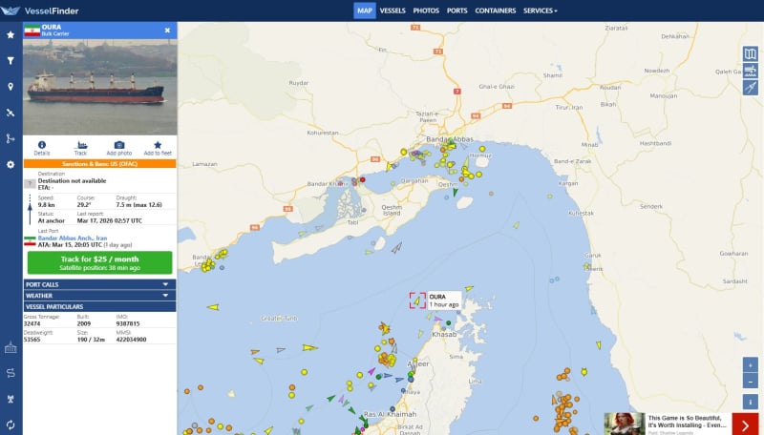Viewport: 764px width, 435px height.
Task: Click the draught value 7.5 m
Action: 123,205
